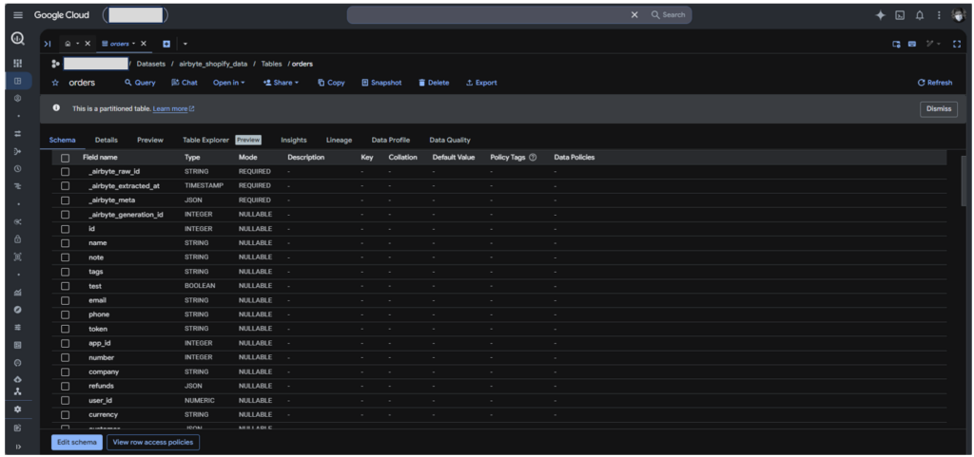
Task: Toggle fullscreen editor icon
Action: [x=957, y=44]
